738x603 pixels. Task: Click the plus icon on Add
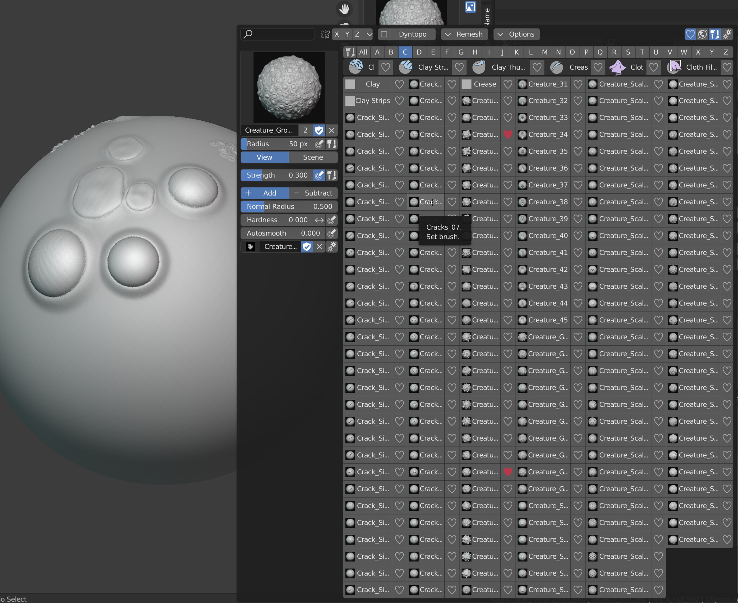pos(248,193)
